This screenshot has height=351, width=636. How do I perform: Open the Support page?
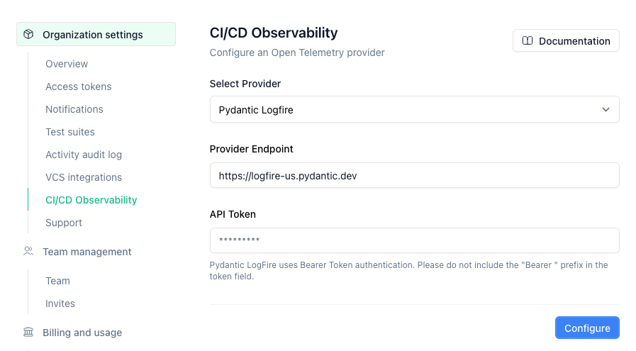(x=64, y=223)
